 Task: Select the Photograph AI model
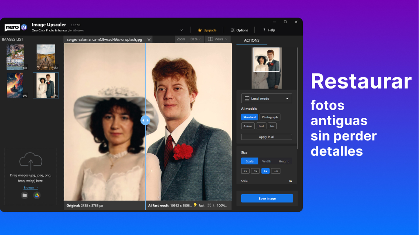269,117
